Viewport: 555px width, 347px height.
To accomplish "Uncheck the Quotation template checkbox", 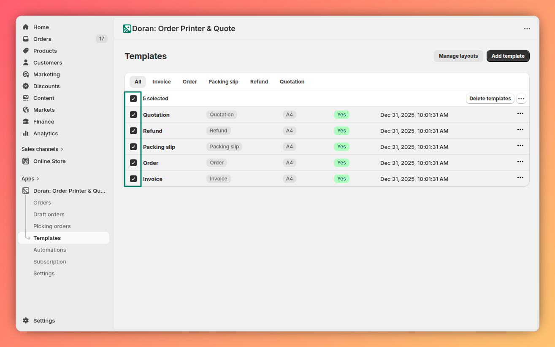I will (x=133, y=115).
